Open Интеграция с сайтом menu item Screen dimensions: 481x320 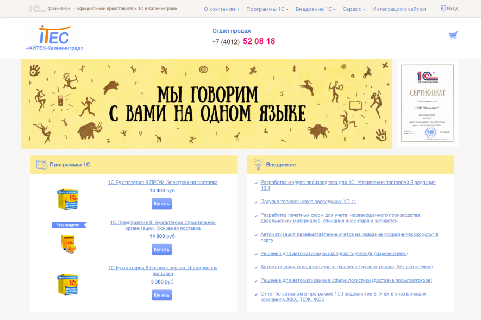click(399, 9)
